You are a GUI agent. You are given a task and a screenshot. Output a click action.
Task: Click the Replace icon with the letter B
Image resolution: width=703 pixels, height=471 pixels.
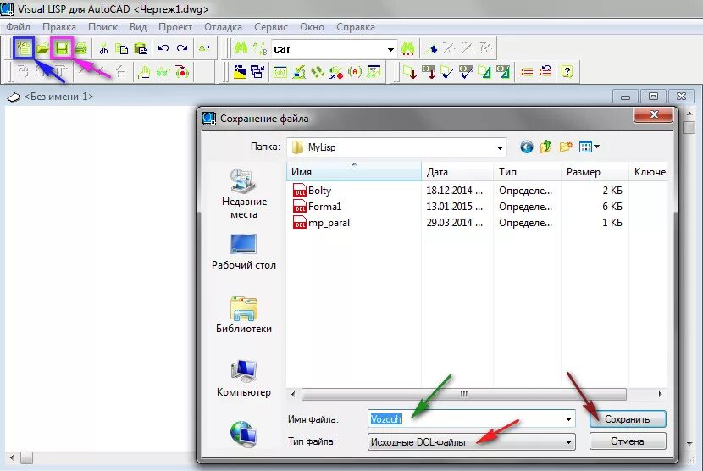pos(260,48)
